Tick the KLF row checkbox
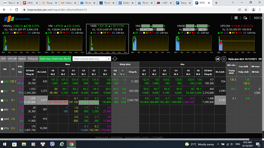The width and height of the screenshot is (264, 148). pyautogui.click(x=2, y=101)
